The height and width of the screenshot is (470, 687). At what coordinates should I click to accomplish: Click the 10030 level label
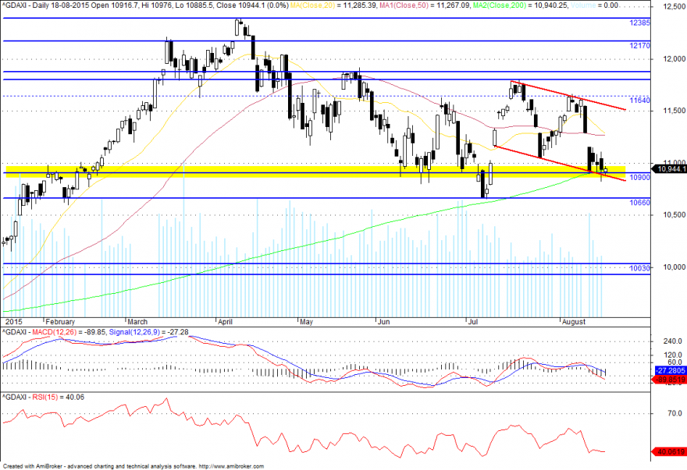639,268
